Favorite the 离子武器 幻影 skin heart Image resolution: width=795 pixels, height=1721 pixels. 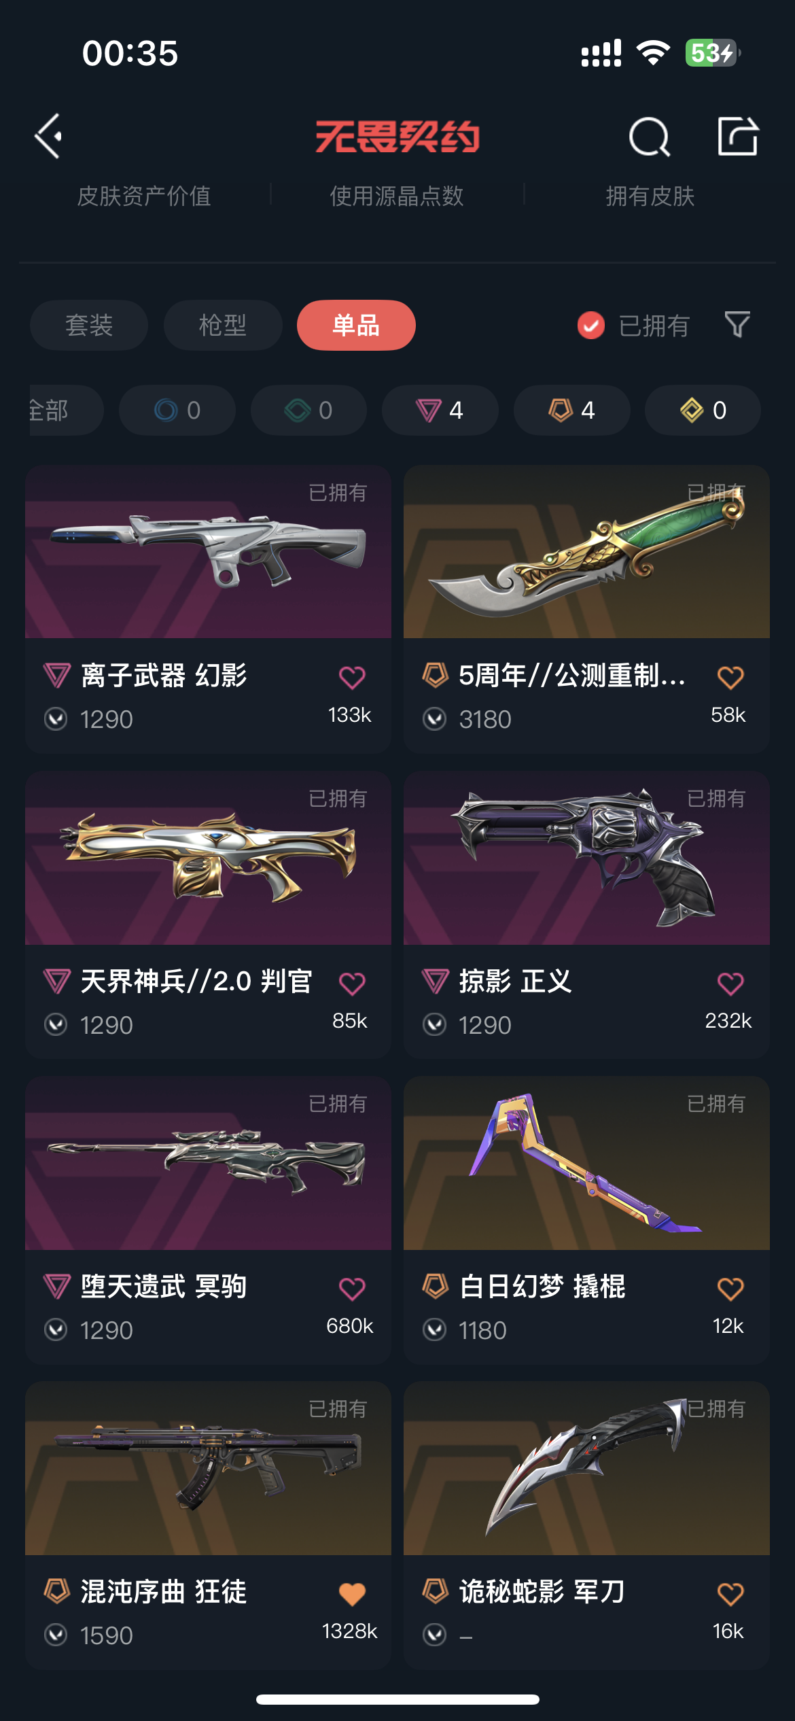coord(352,677)
